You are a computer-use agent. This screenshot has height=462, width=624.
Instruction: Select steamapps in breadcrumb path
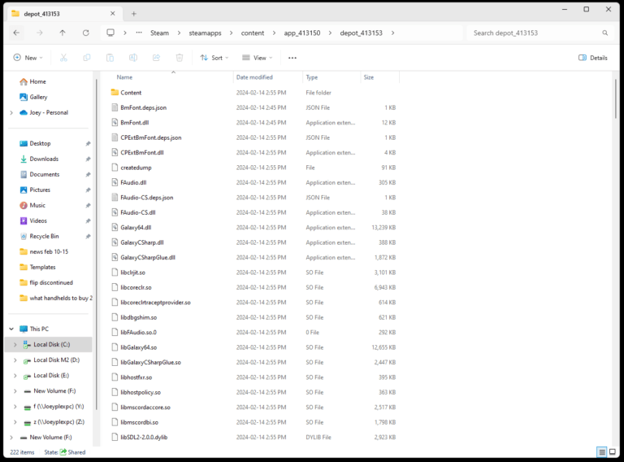point(205,33)
